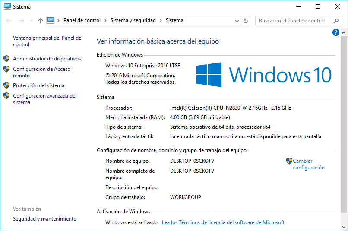Expand chevron after Sistema y seguridad
This screenshot has height=231, width=348.
[161, 21]
